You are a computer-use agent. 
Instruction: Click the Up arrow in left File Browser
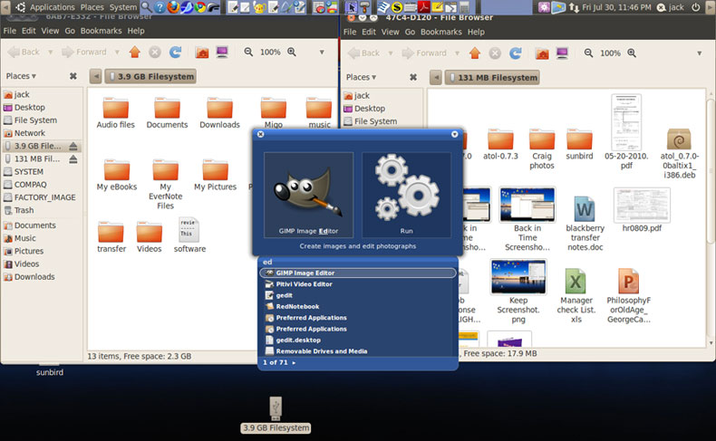click(x=135, y=52)
